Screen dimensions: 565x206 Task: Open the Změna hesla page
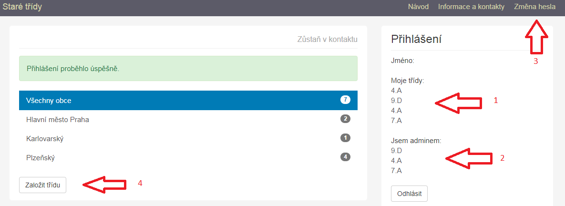click(534, 7)
